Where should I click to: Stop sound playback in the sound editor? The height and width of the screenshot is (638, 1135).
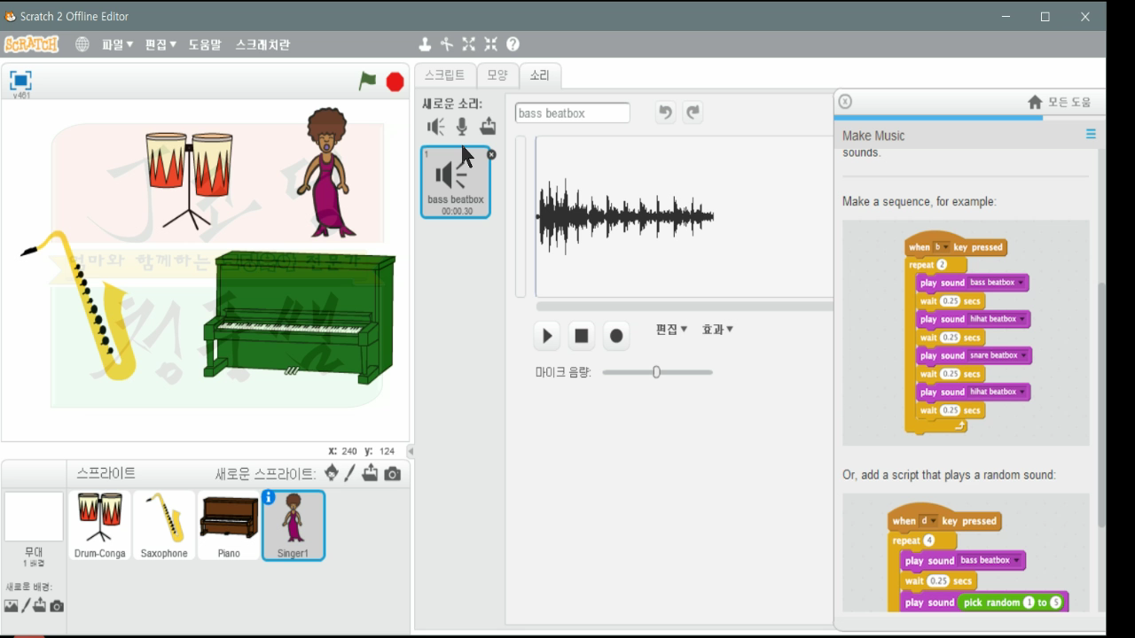pos(582,336)
